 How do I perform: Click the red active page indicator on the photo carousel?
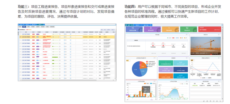tap(211, 54)
